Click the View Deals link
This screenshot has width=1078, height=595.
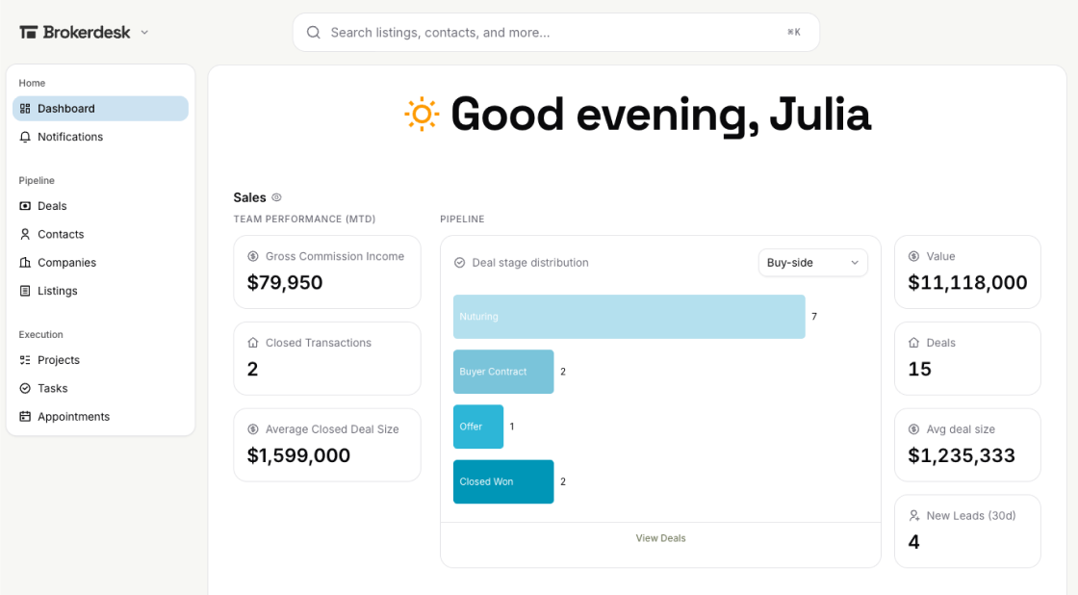(660, 538)
